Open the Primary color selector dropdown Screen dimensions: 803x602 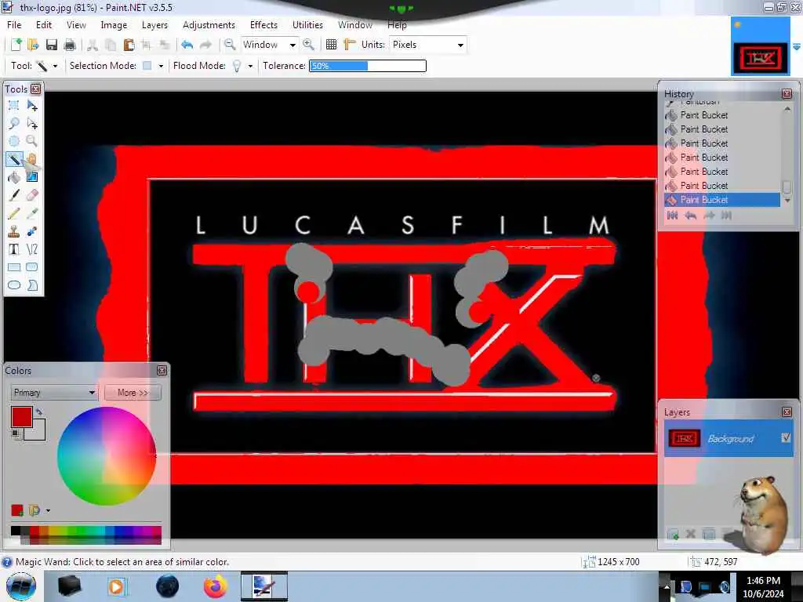pos(54,393)
